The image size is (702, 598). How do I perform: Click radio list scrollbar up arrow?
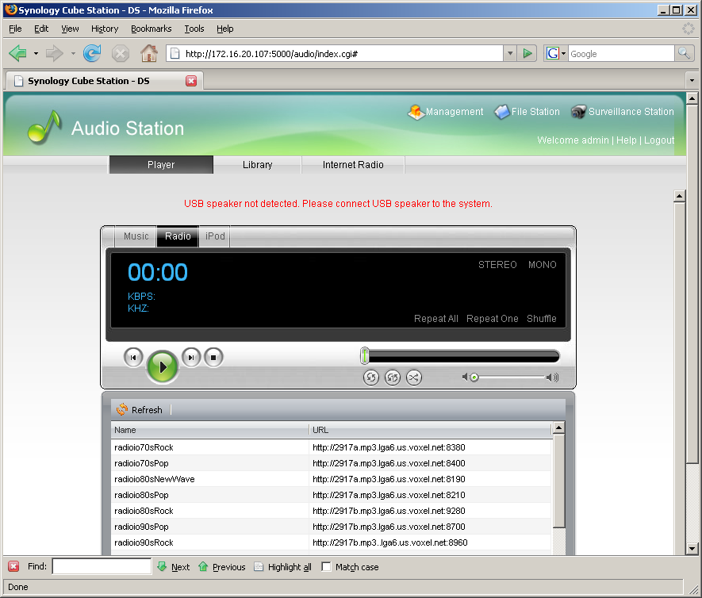point(558,427)
